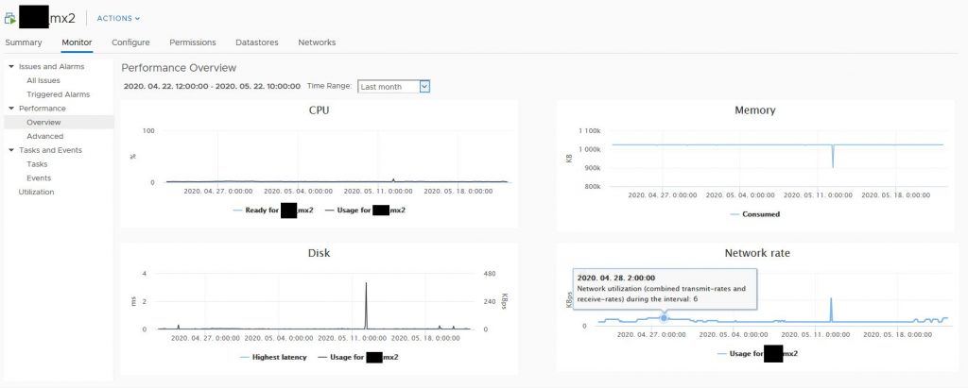Open the Configure tab
This screenshot has height=388, width=968.
[x=130, y=42]
